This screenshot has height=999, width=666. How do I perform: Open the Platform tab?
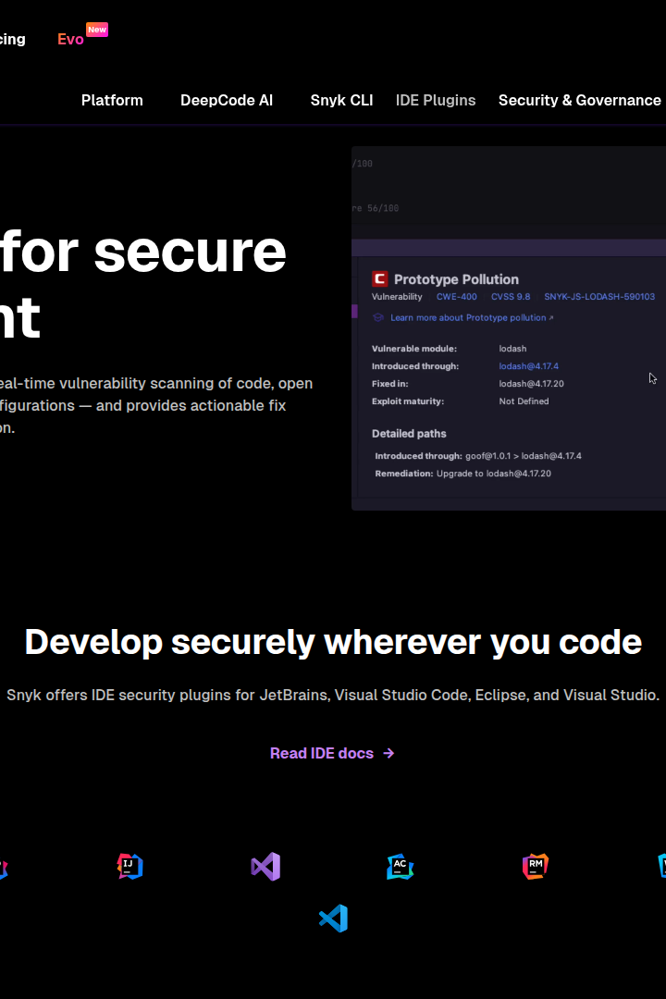click(x=112, y=100)
